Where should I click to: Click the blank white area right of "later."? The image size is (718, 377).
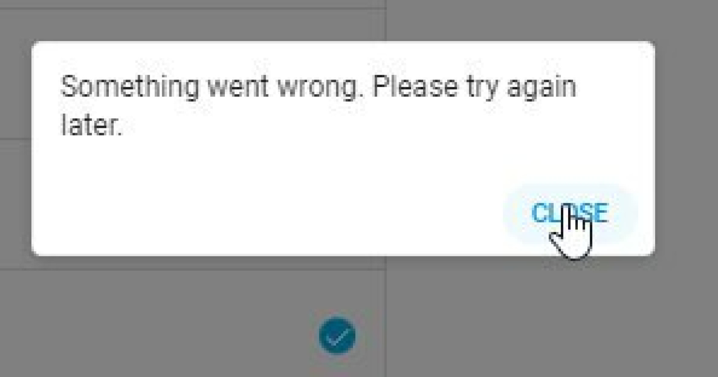[374, 125]
